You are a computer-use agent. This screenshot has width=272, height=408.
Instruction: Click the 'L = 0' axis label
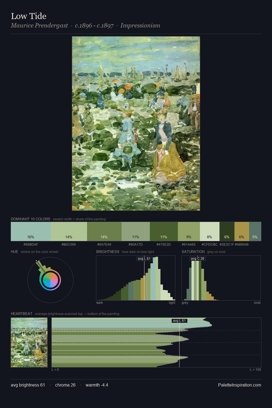tap(55, 370)
